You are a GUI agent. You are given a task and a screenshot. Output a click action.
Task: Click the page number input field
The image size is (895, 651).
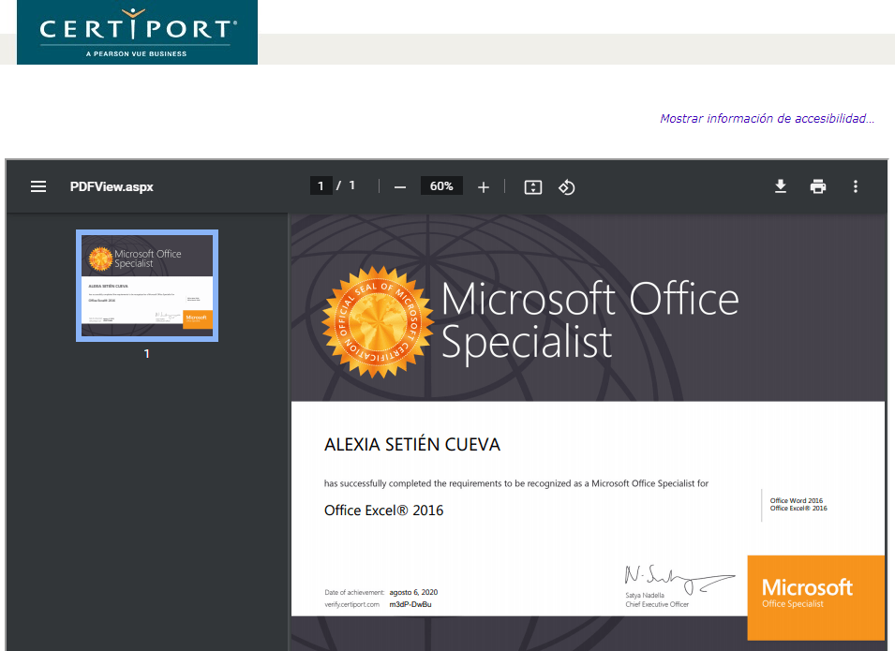[x=321, y=186]
